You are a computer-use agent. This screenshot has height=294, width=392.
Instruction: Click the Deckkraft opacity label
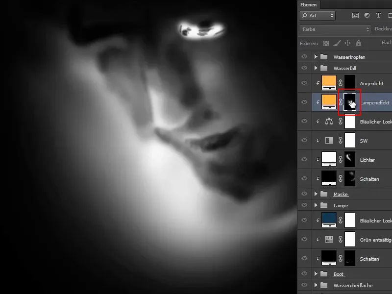click(383, 29)
